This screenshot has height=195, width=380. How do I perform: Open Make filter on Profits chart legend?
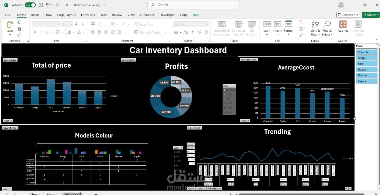(229, 86)
